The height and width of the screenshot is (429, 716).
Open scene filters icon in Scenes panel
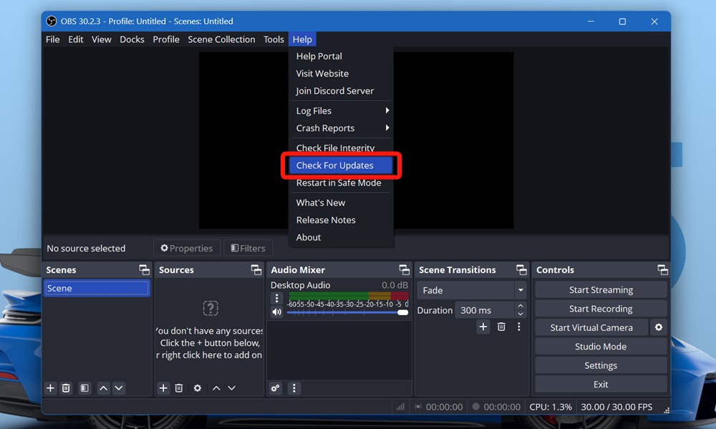point(84,387)
